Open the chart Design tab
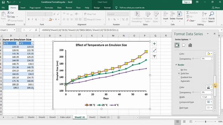Screen dimensions: 223x125 point(97,8)
